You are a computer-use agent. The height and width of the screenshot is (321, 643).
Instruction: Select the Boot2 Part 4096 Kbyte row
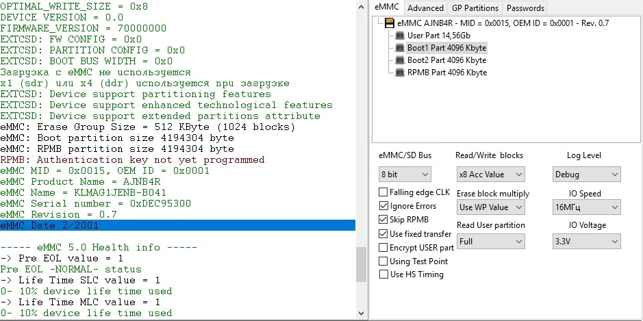(446, 60)
